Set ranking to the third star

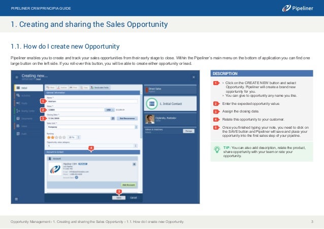coord(56,137)
